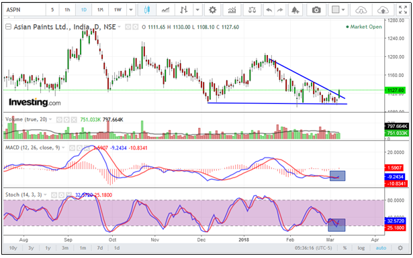The image size is (413, 258).
Task: Set date range to 1m
Action: 83,248
